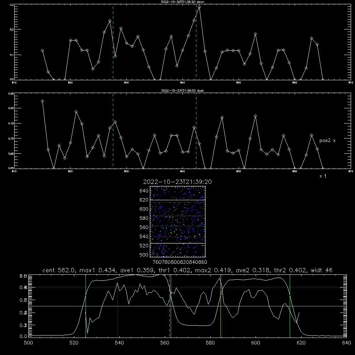Viewport: 355px width, 355px height.
Task: Click the "pos2 x" label
Action: click(x=327, y=141)
